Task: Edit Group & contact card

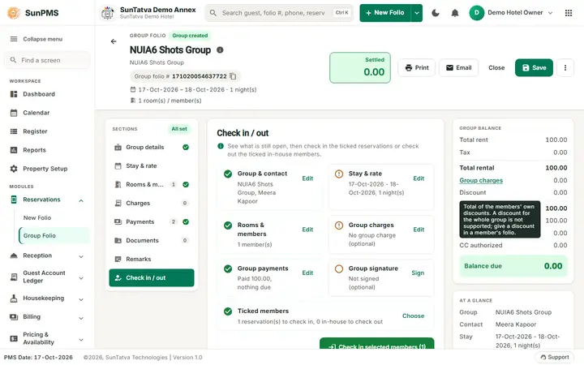Action: (x=307, y=178)
